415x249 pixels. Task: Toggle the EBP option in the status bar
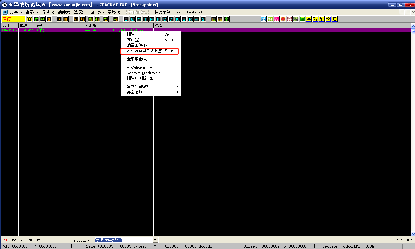point(399,240)
